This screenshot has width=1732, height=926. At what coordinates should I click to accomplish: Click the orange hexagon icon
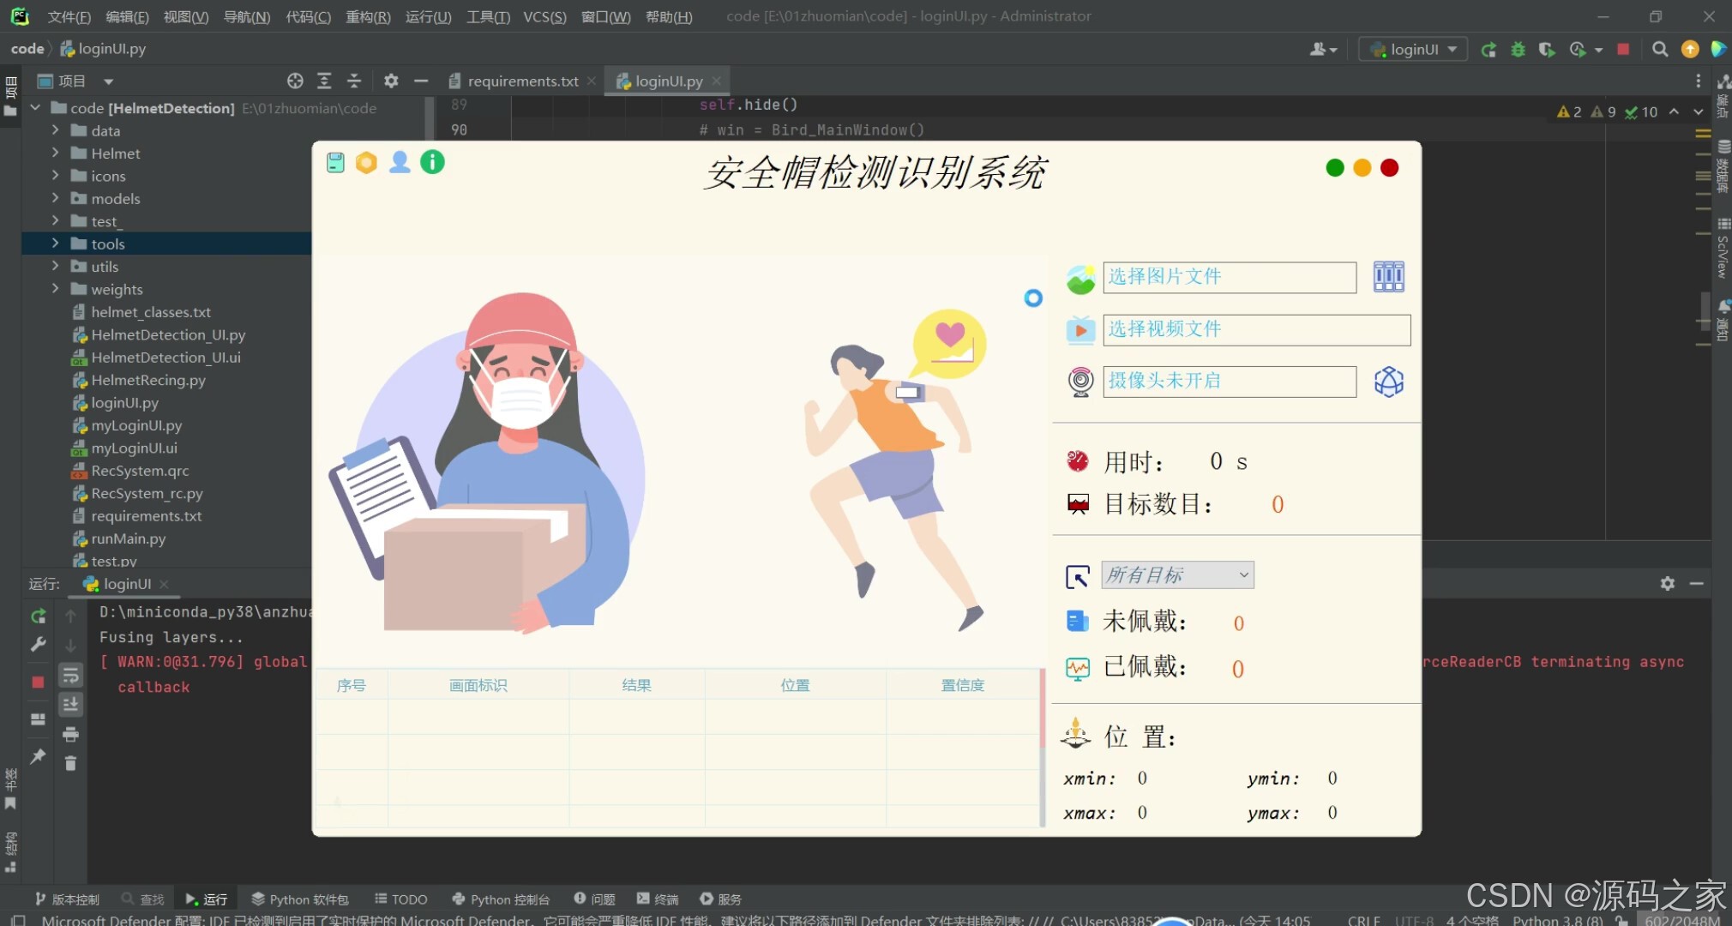tap(366, 162)
